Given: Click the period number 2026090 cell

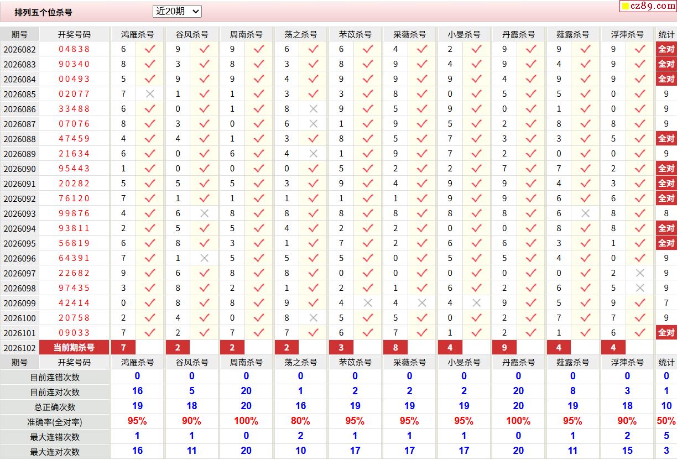Looking at the screenshot, I should pos(19,169).
